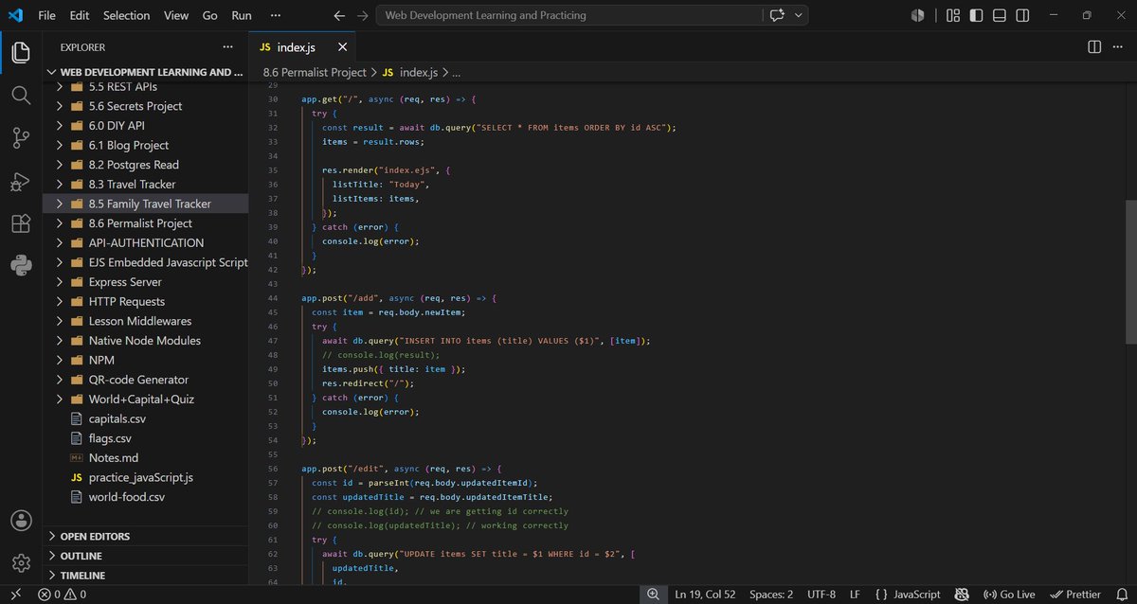Toggle the primary side bar visibility
This screenshot has width=1137, height=604.
[x=976, y=15]
